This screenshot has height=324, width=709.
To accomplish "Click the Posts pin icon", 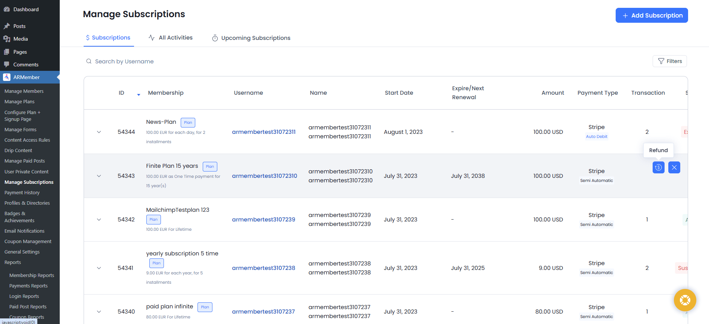I will [x=7, y=26].
